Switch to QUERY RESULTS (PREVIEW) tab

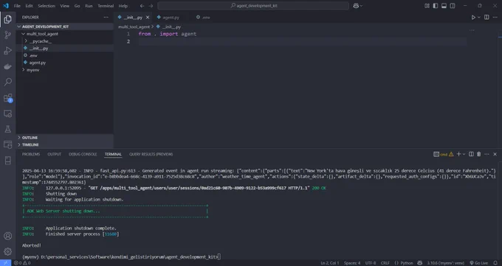pos(151,154)
